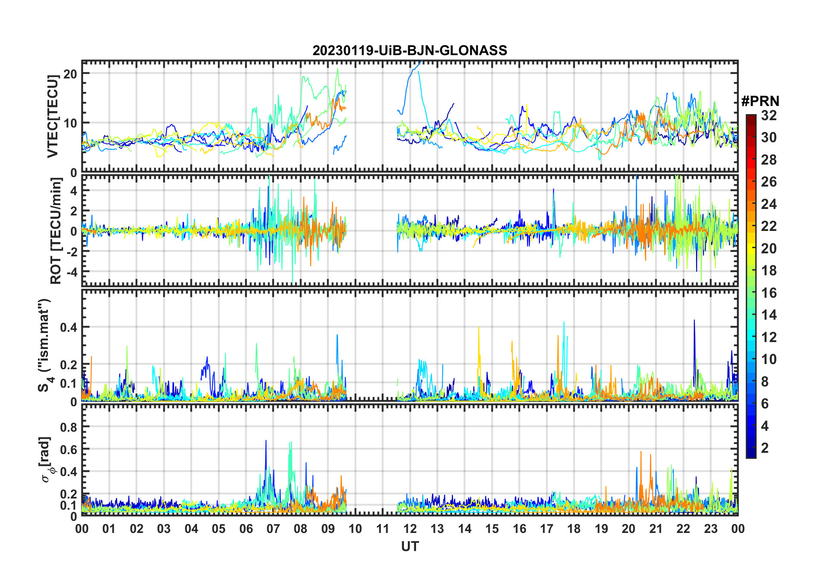Viewport: 820px width, 573px height.
Task: Click ROT y-axis tick label -2
Action: click(72, 252)
